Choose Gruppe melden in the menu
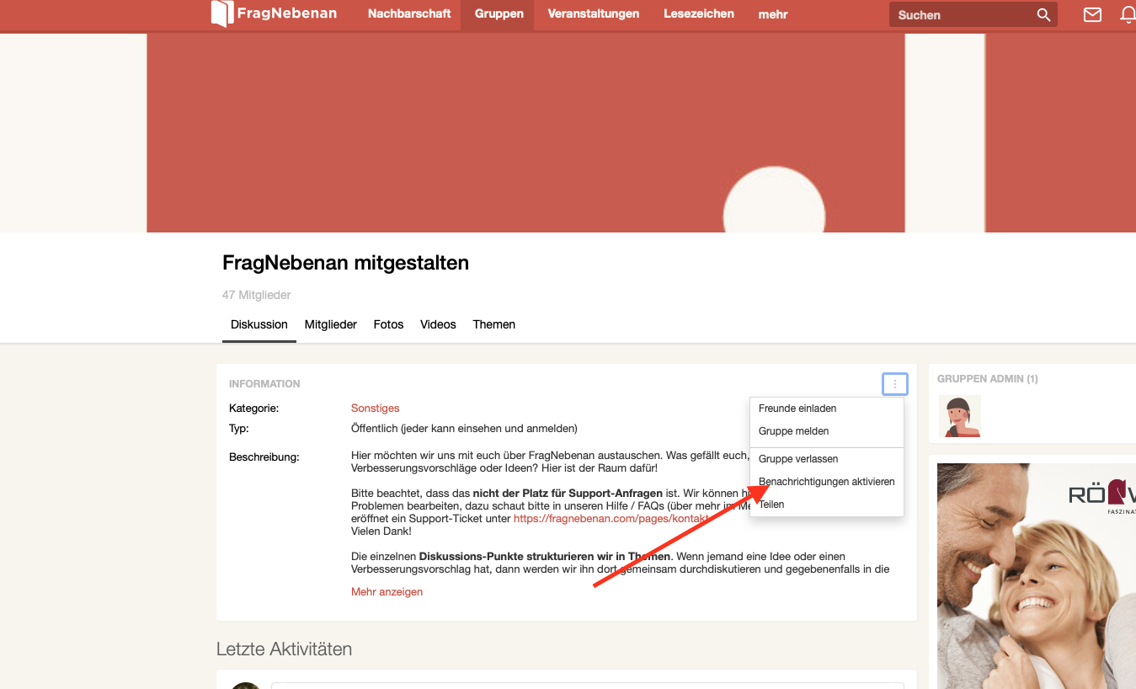This screenshot has height=689, width=1136. pos(793,431)
